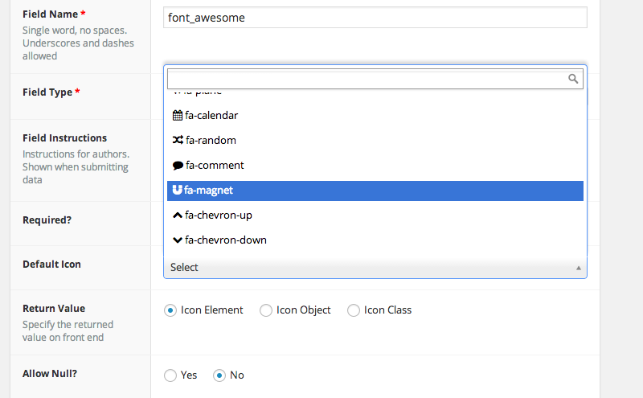This screenshot has height=398, width=643.
Task: Choose fa-magnet option from list
Action: tap(375, 191)
